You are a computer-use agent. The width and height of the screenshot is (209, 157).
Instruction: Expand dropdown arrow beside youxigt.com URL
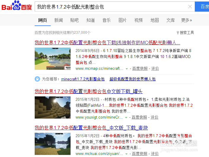(x=126, y=118)
